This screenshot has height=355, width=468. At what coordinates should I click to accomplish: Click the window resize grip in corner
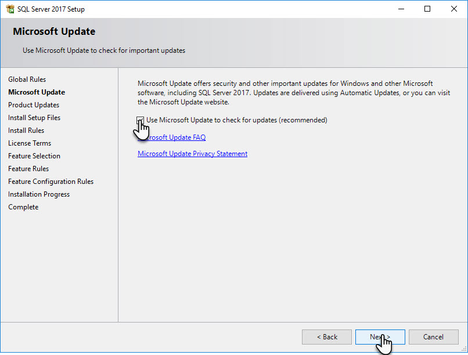(x=464, y=349)
